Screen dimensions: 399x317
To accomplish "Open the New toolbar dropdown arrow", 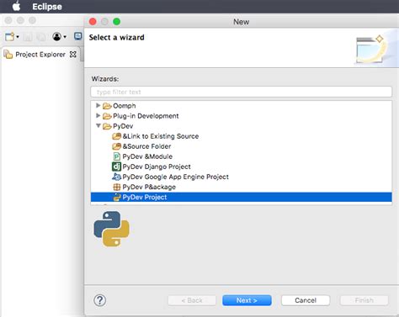I will 18,37.
